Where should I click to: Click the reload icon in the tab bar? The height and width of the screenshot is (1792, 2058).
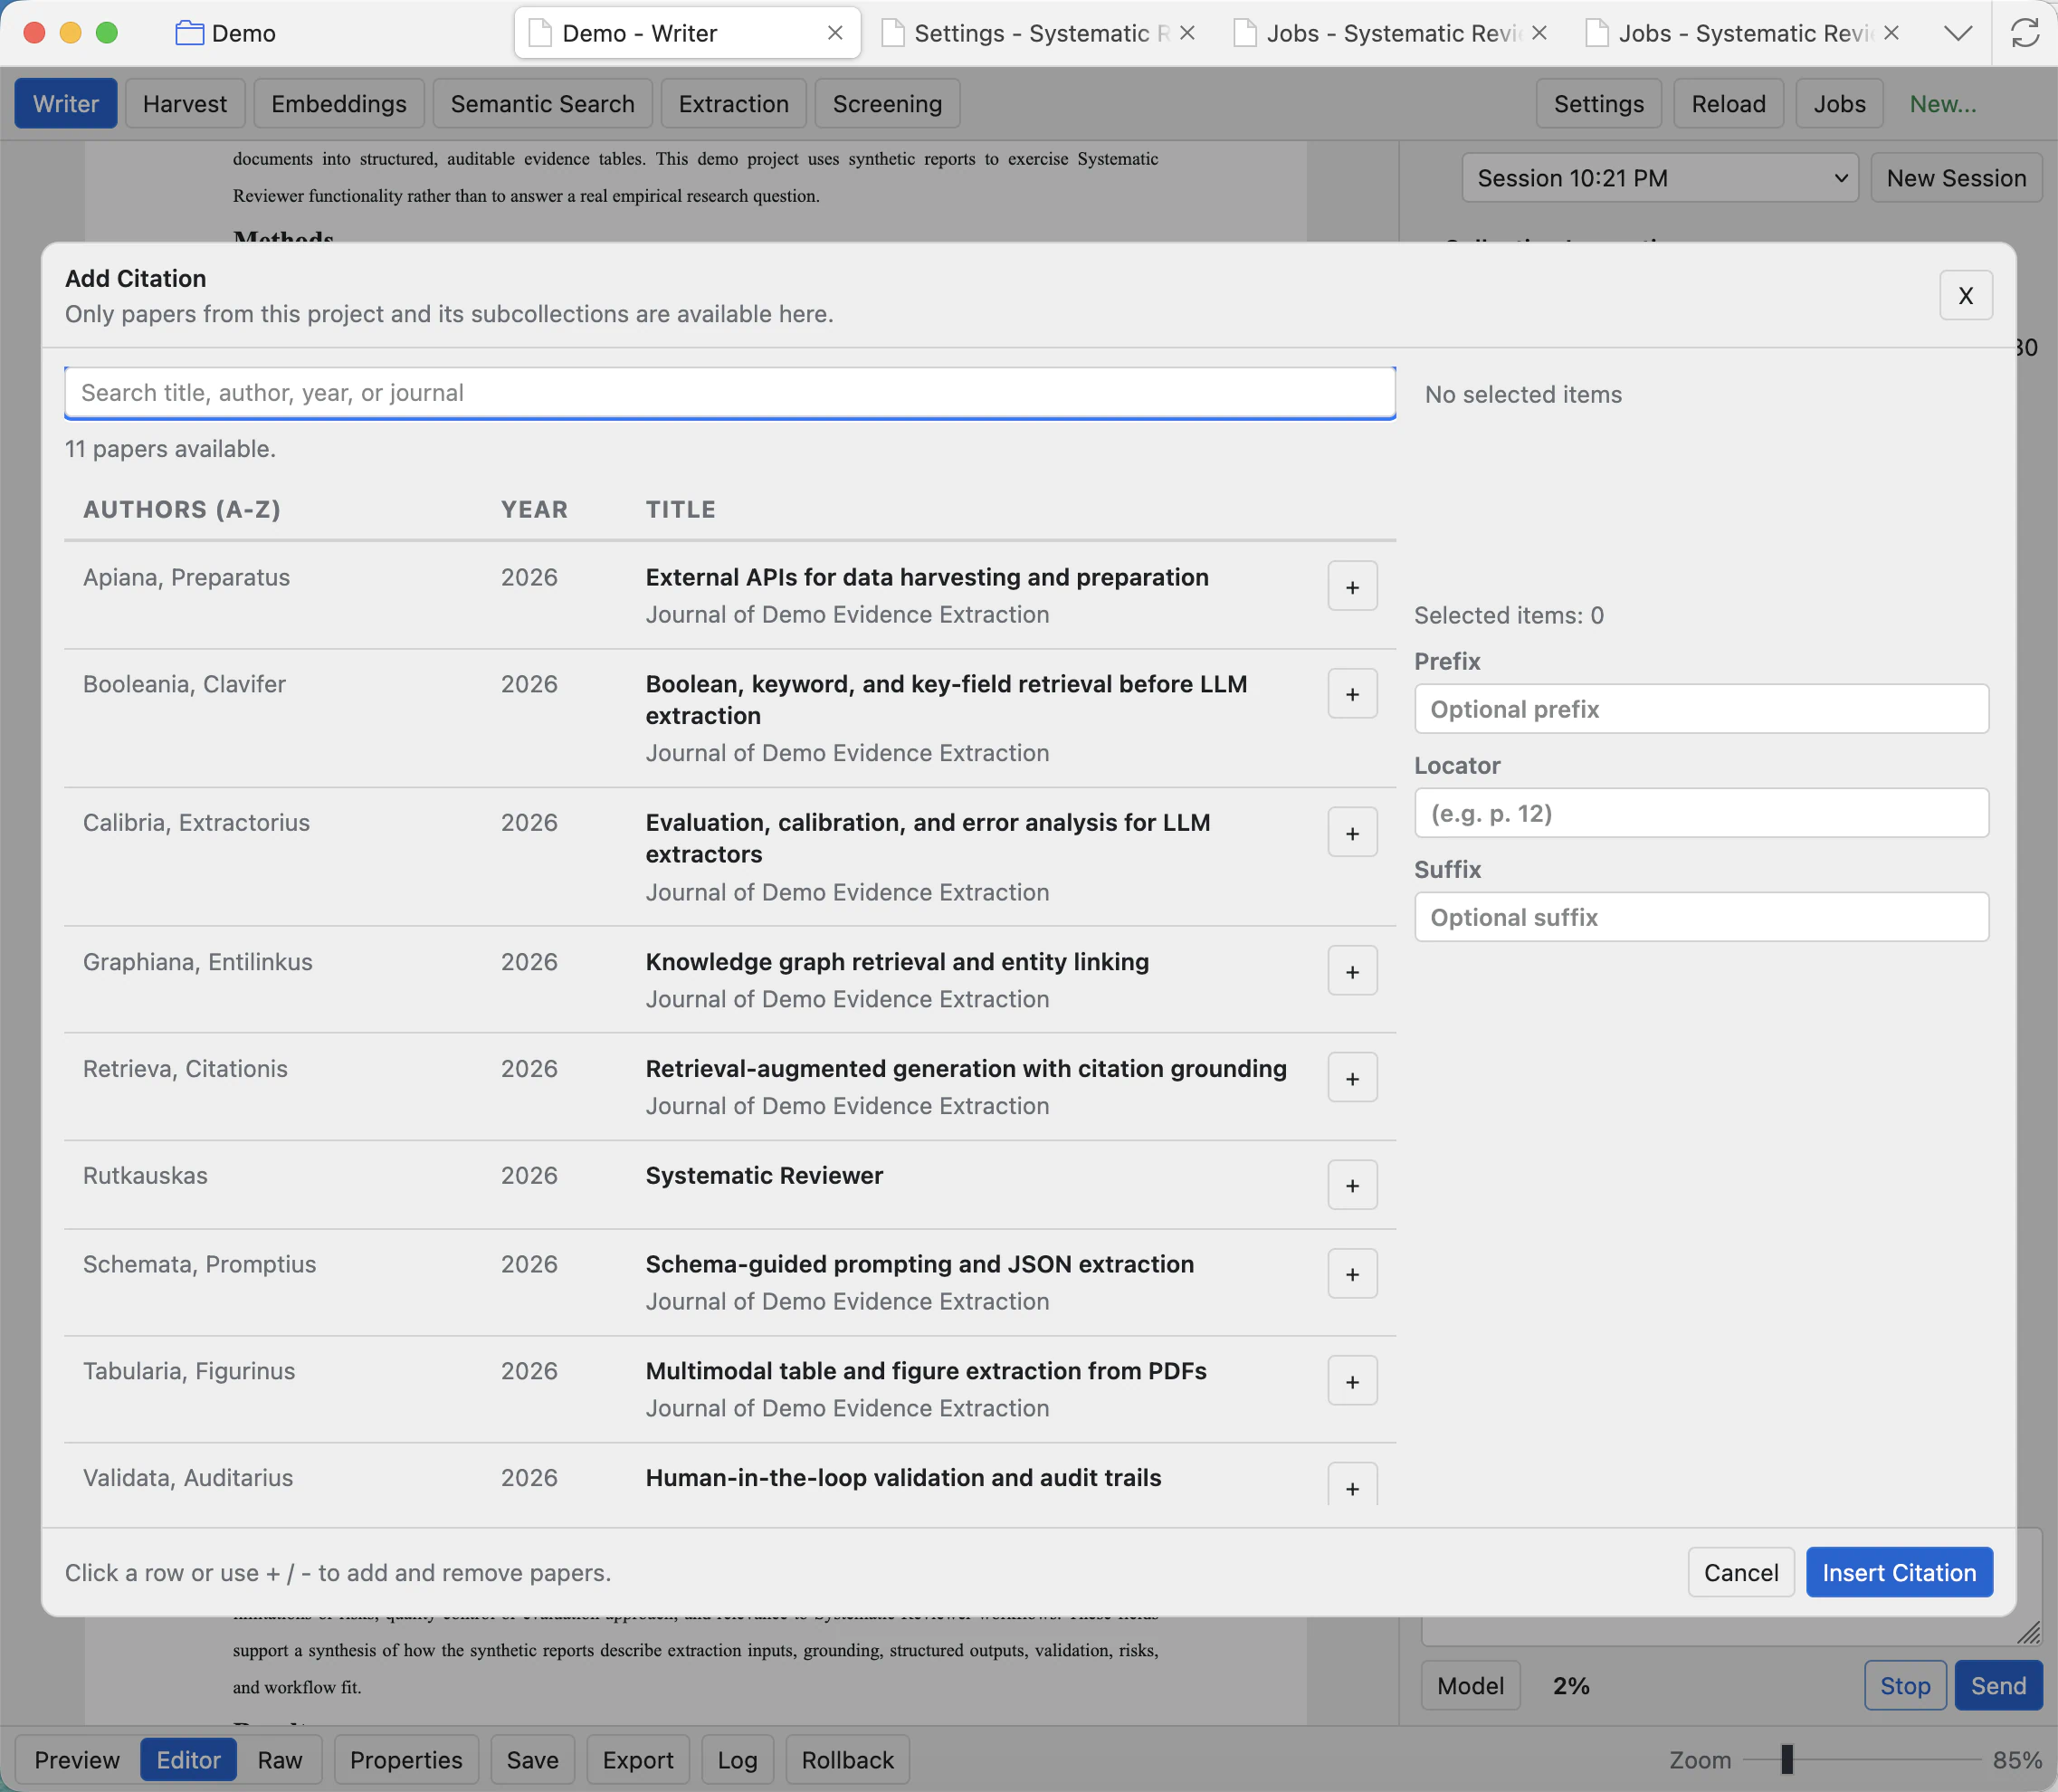pyautogui.click(x=2025, y=33)
